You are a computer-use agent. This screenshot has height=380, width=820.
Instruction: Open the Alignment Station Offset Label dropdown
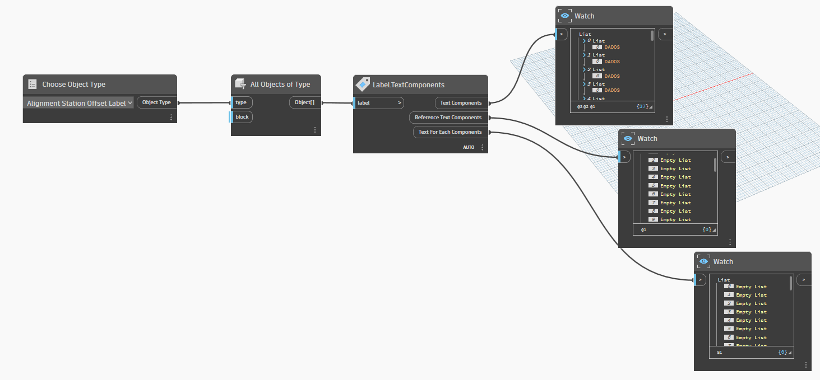click(80, 103)
